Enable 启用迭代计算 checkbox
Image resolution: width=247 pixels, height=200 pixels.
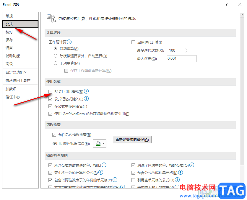coord(133,42)
